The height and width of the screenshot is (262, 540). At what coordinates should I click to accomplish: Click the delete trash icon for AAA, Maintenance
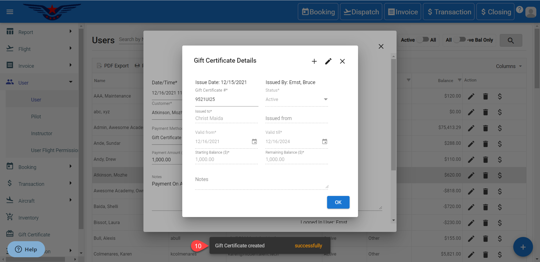tap(485, 96)
